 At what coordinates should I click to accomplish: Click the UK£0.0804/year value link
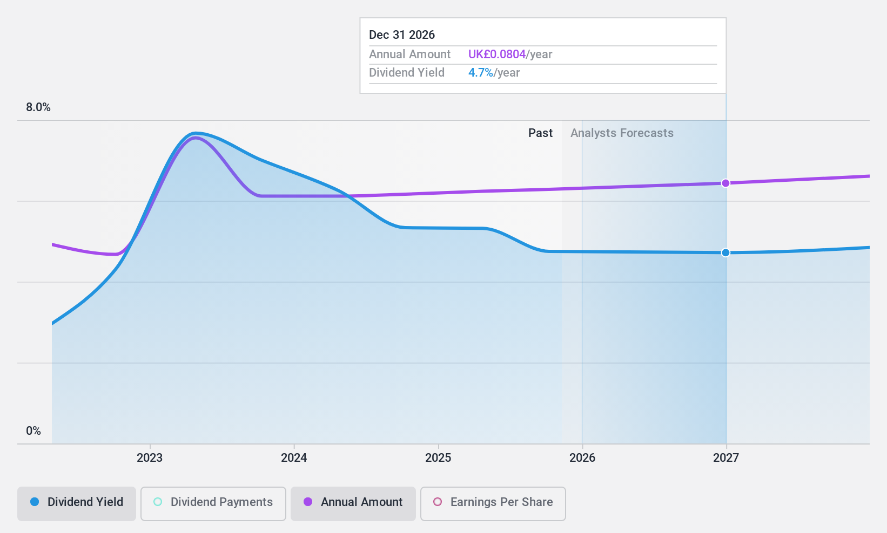click(x=496, y=54)
